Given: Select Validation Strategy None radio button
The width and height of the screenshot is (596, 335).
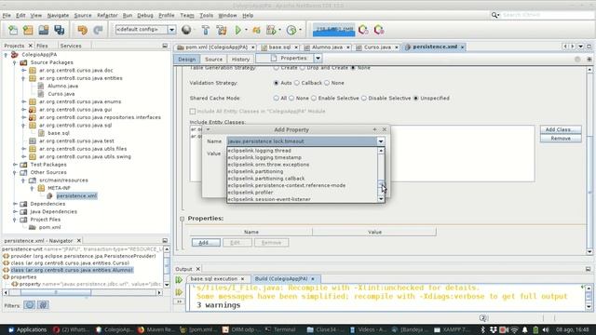Looking at the screenshot, I should pyautogui.click(x=327, y=83).
